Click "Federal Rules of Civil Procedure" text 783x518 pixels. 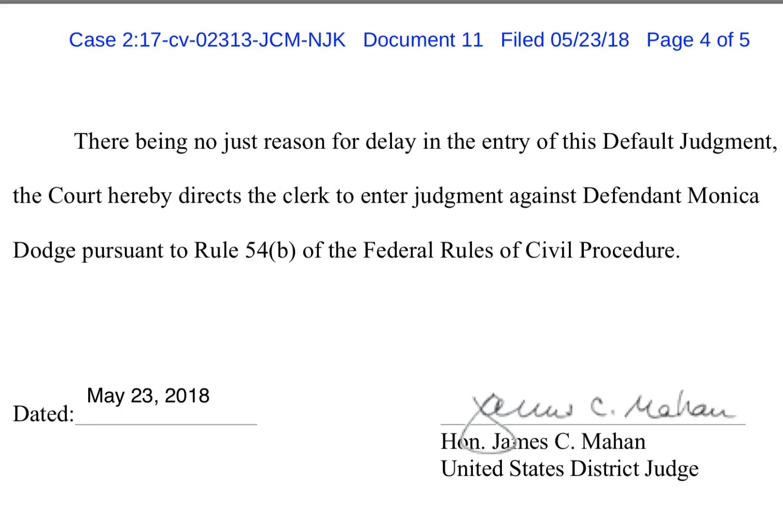click(x=521, y=250)
